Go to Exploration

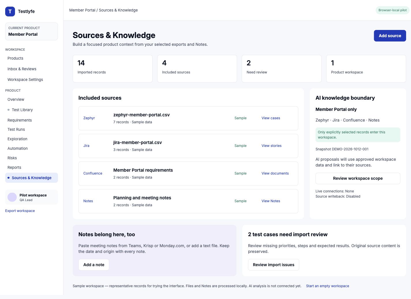pyautogui.click(x=17, y=139)
